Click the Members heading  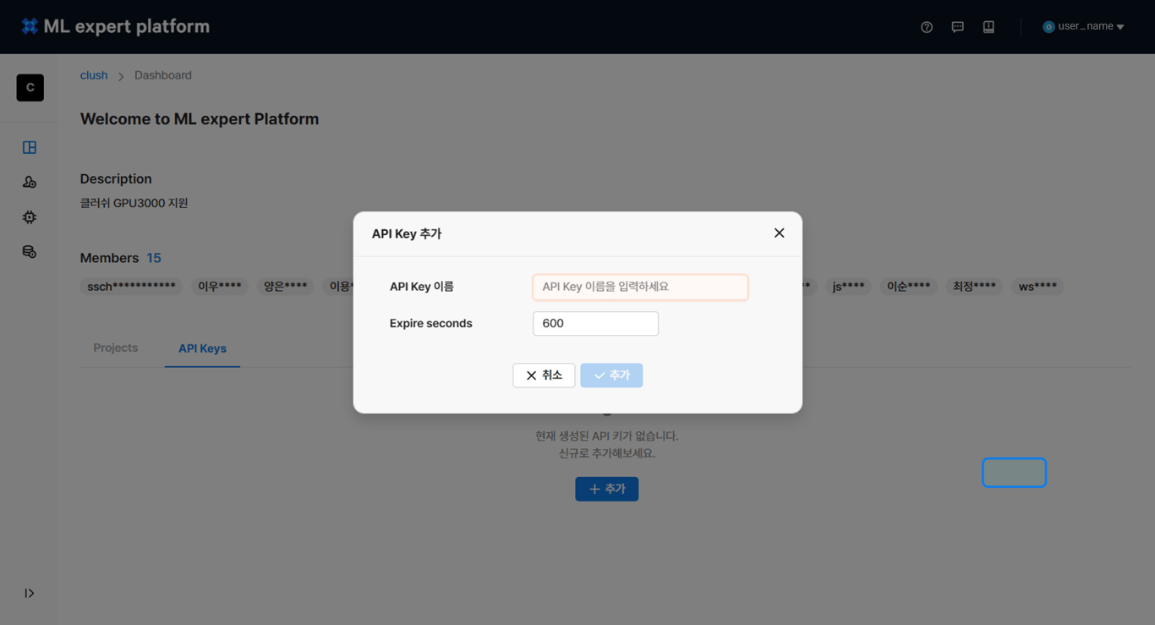(x=109, y=258)
